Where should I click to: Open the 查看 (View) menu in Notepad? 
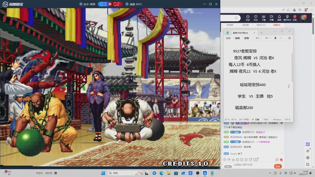pyautogui.click(x=246, y=38)
